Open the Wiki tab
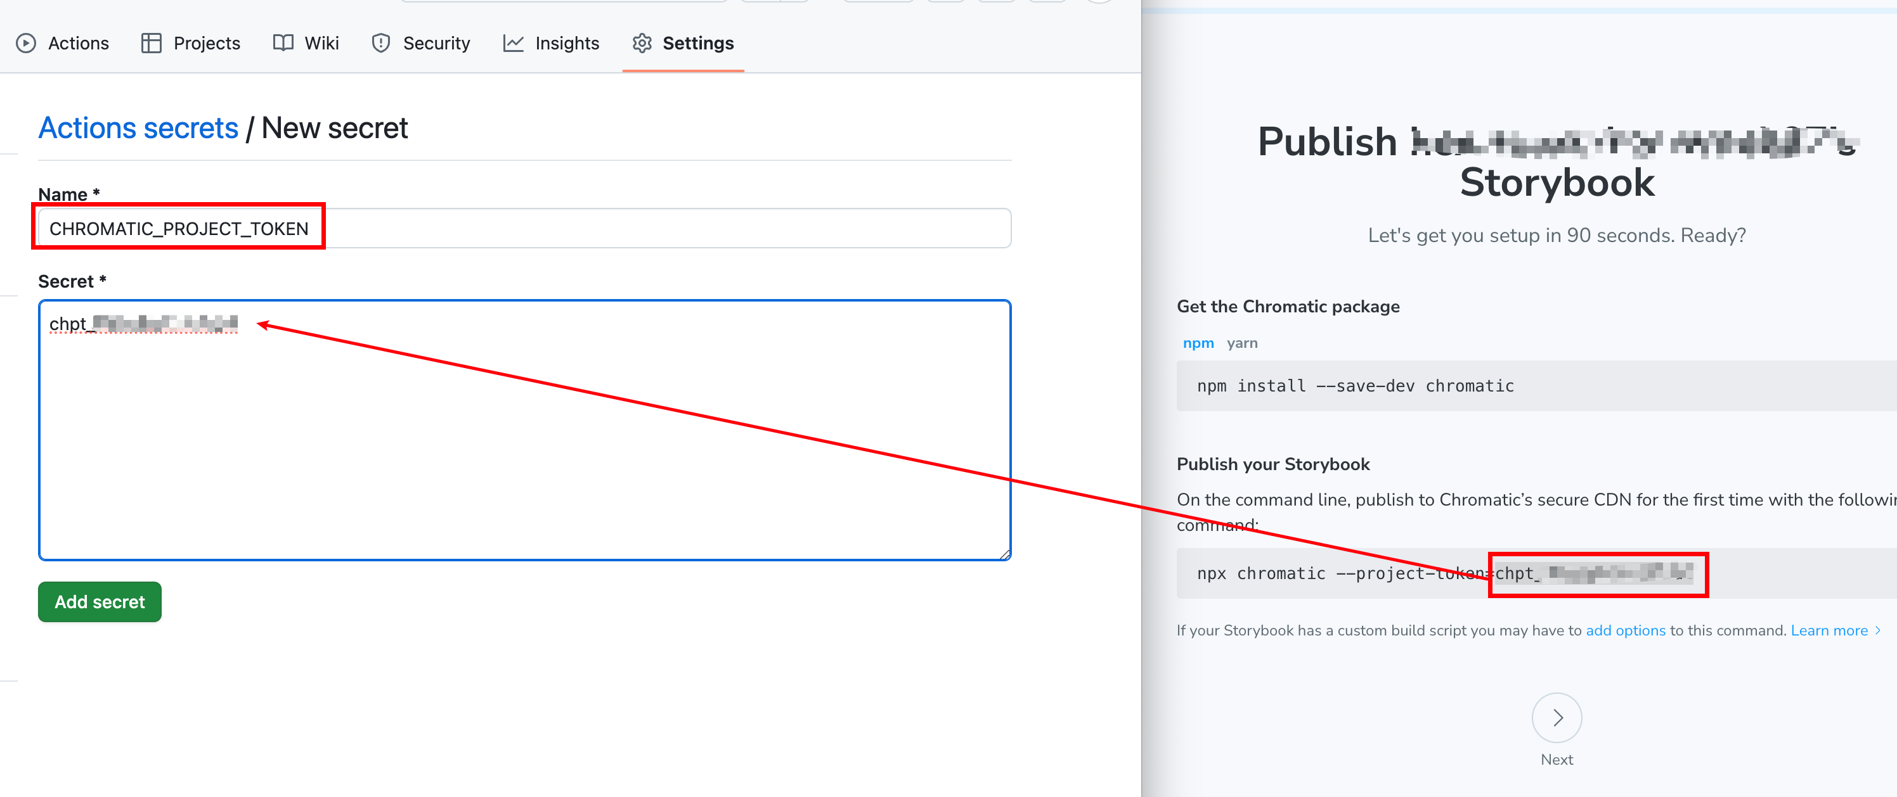 click(306, 44)
